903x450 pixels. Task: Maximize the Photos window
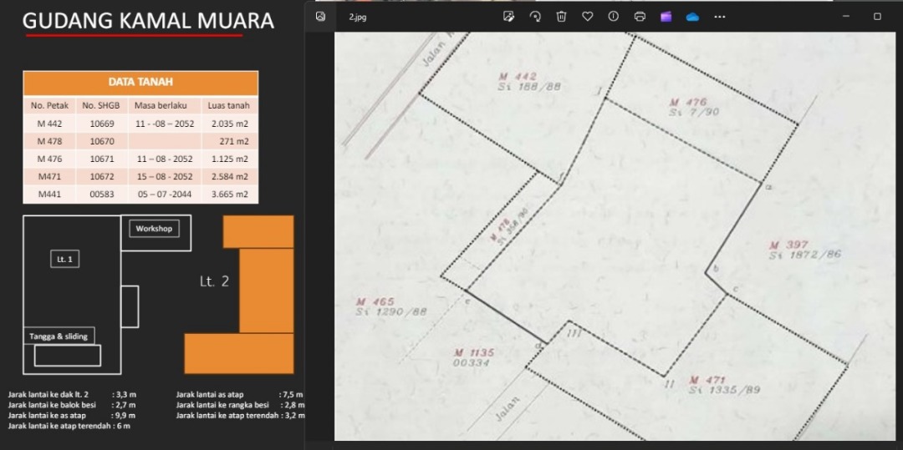pyautogui.click(x=877, y=17)
